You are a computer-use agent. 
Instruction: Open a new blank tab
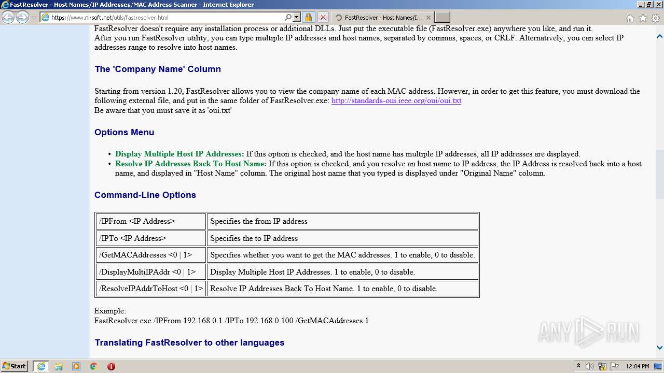pyautogui.click(x=442, y=18)
